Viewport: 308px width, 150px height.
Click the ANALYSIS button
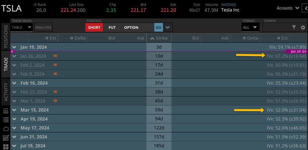43,27
